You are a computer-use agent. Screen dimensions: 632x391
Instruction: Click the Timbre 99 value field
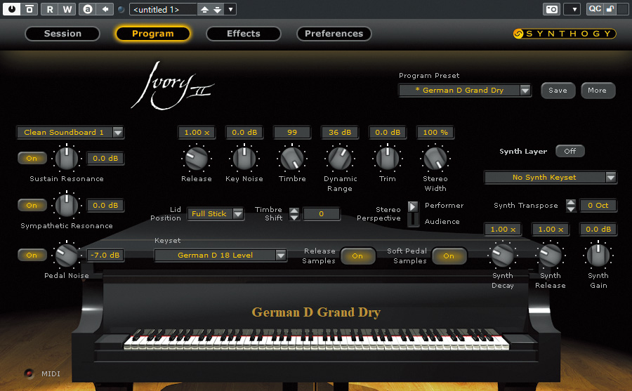[x=292, y=132]
